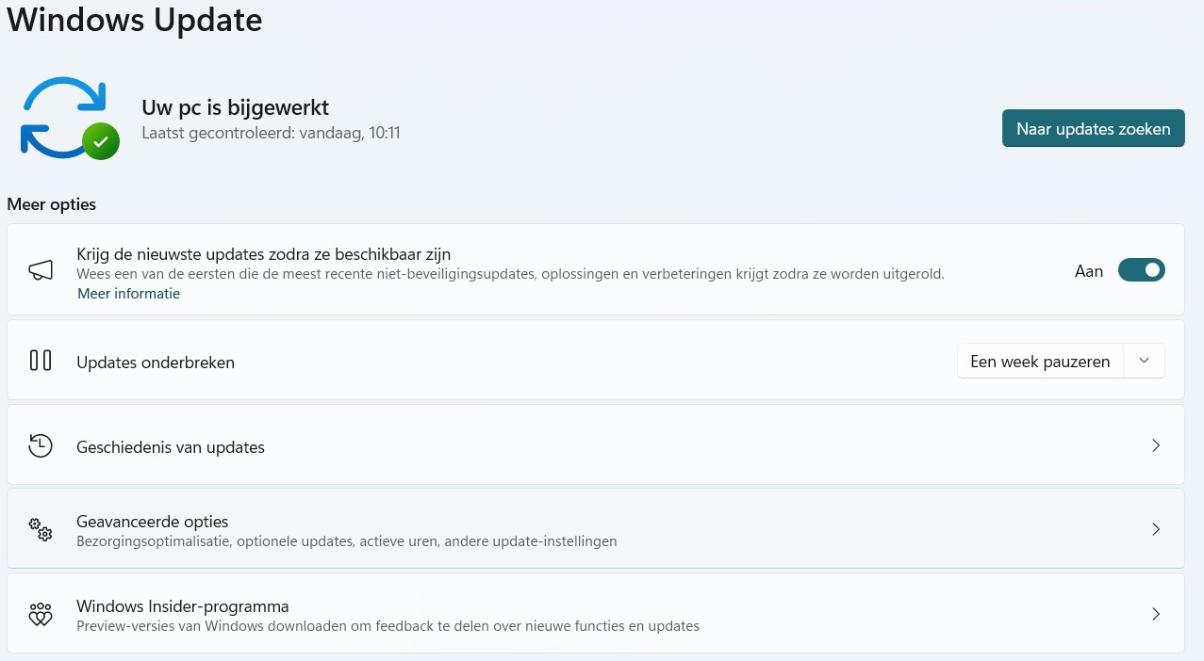Open the pause duration dropdown arrow

pos(1144,362)
